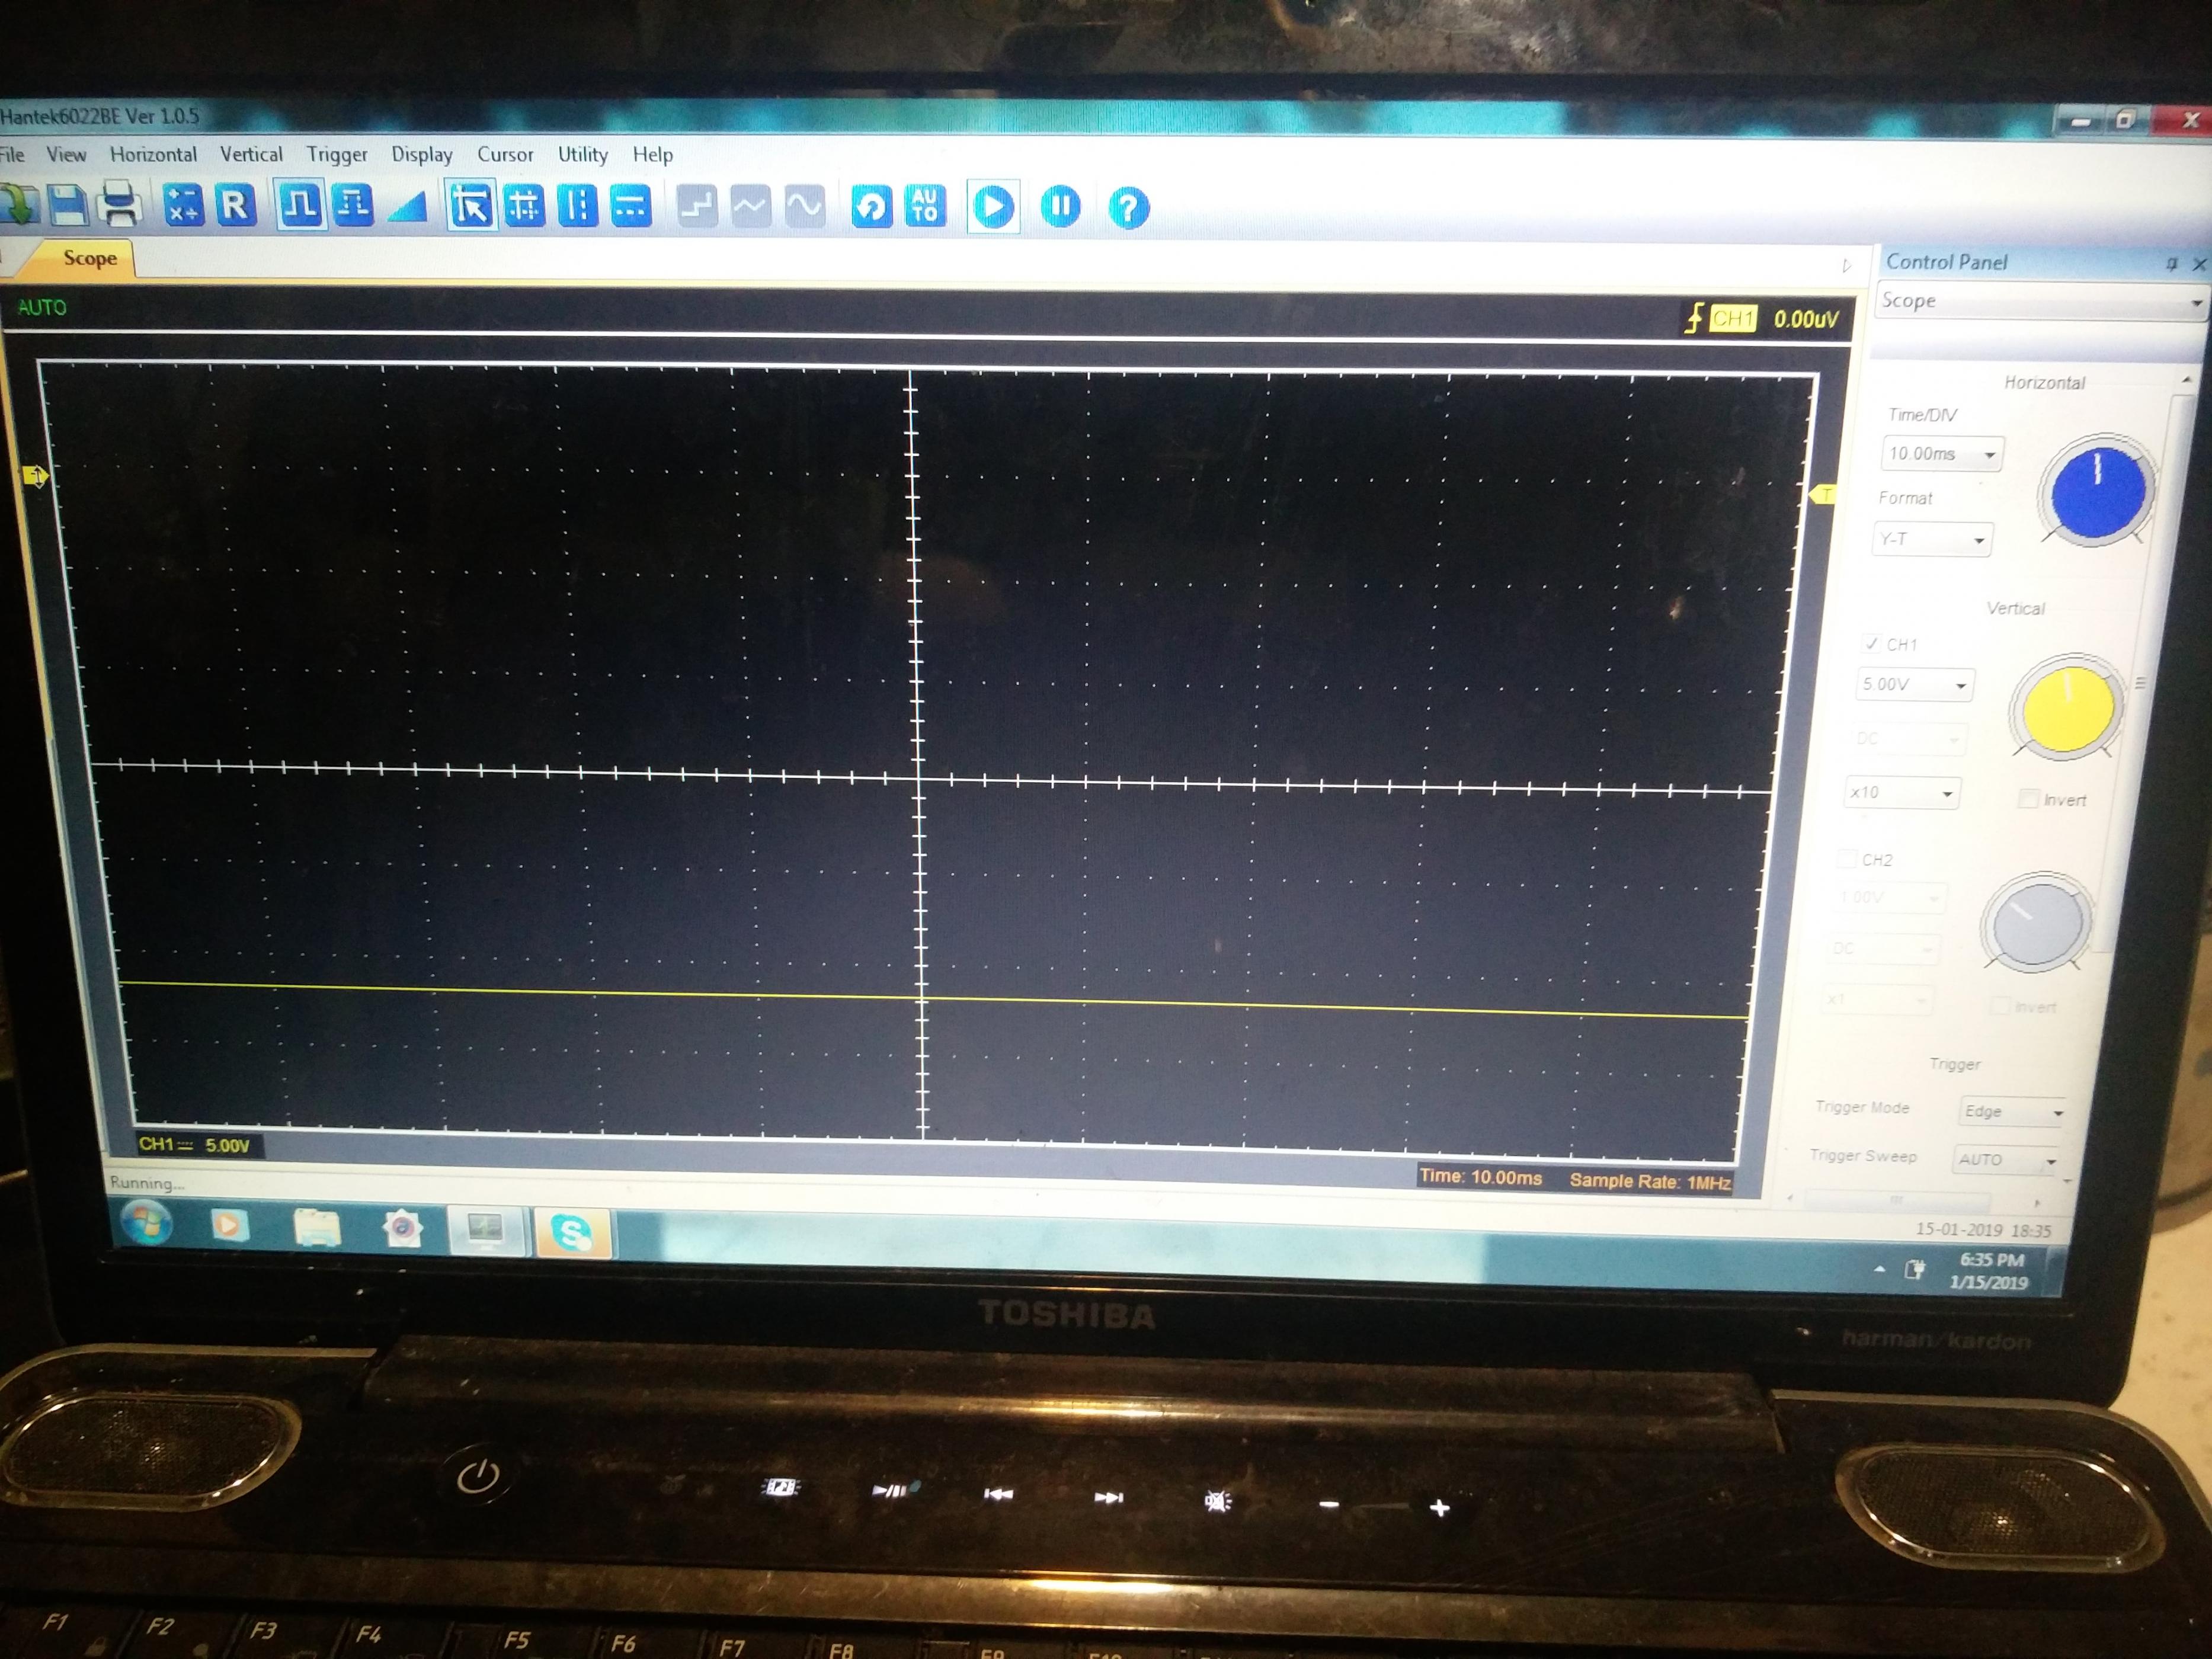Click the pin icon in Control Panel header

(2171, 264)
